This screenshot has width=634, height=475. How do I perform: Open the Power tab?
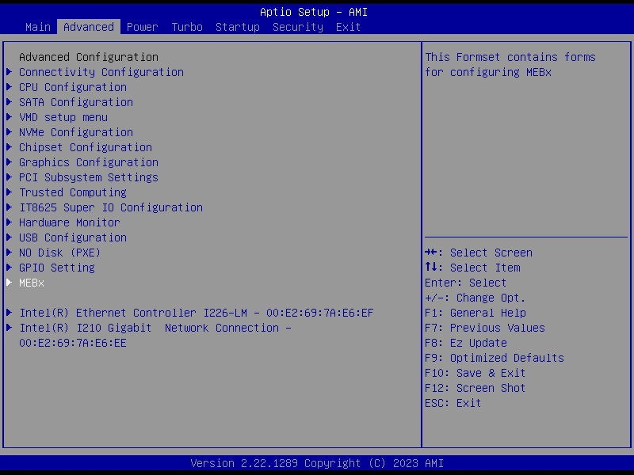pyautogui.click(x=143, y=27)
